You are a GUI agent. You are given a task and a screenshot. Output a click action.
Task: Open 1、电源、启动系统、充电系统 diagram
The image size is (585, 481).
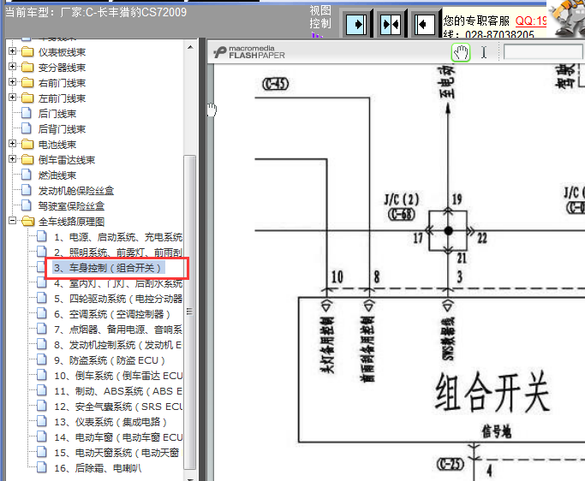click(118, 237)
